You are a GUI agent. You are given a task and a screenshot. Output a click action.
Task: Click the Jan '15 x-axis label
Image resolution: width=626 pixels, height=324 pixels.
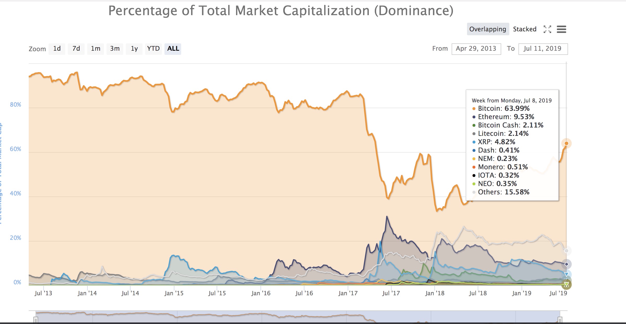tap(174, 293)
